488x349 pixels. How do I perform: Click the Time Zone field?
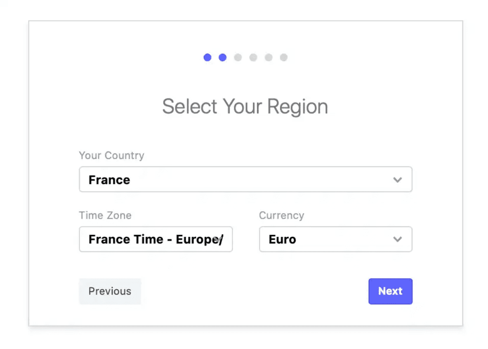click(x=156, y=239)
